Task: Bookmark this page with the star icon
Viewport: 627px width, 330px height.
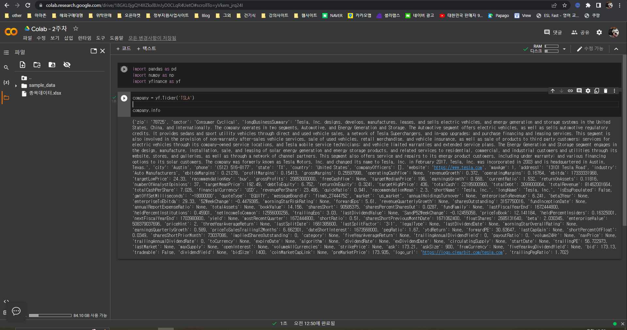Action: (565, 5)
